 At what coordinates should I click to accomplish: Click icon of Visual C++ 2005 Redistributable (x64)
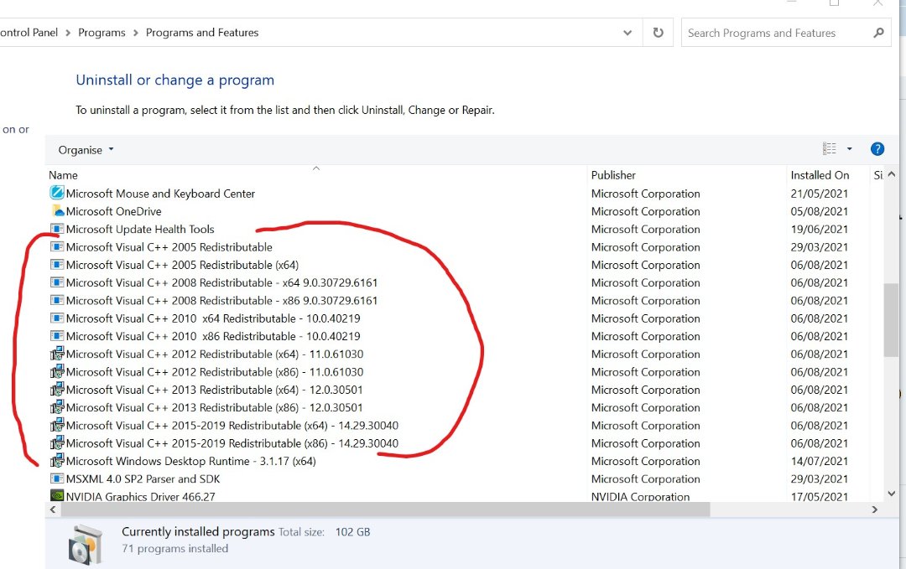click(x=57, y=264)
